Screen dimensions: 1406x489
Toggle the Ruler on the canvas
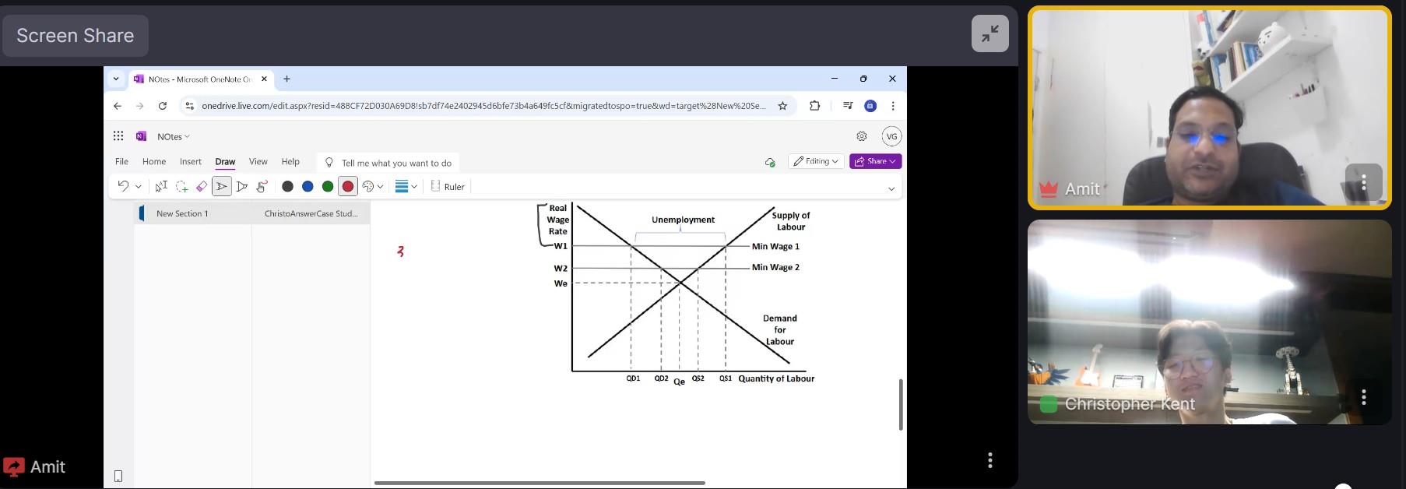[448, 187]
